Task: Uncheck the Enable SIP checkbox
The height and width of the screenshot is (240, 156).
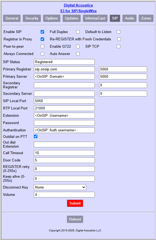Action: [x=43, y=32]
